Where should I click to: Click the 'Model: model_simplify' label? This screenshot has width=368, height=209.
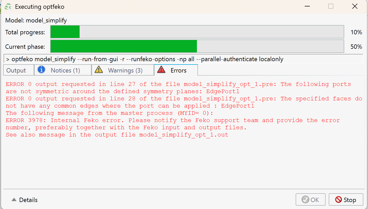36,20
